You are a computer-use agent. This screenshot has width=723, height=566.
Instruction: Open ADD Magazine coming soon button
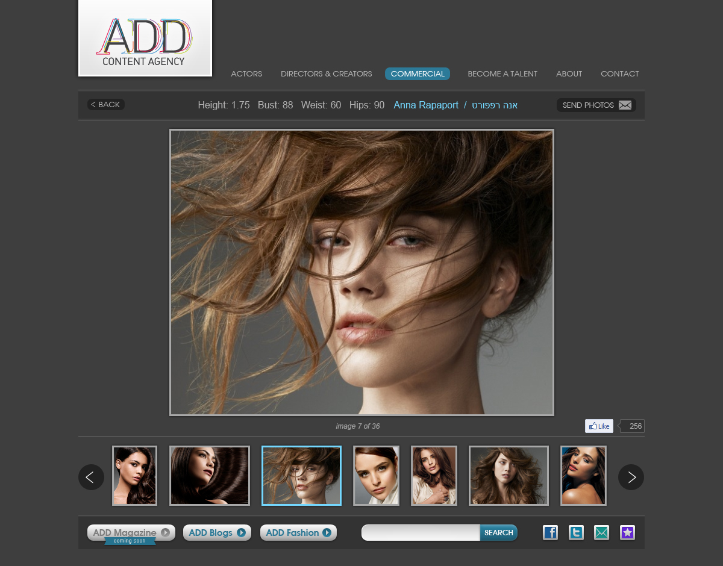131,533
